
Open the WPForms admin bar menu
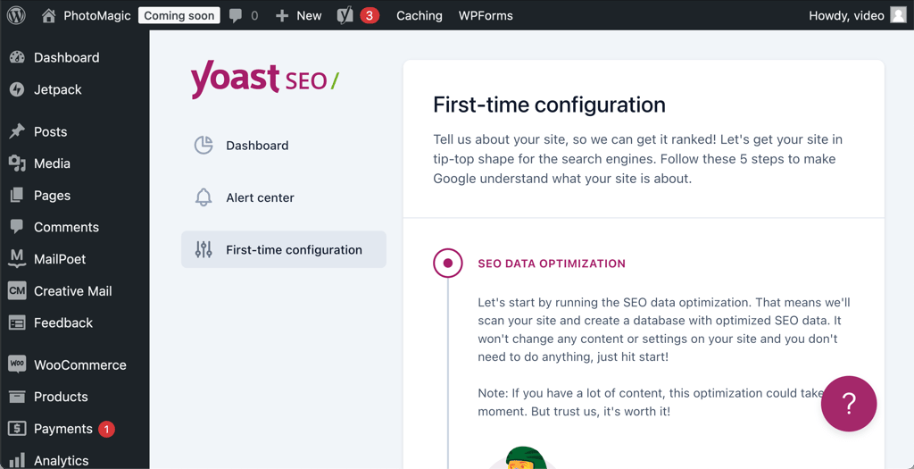pos(486,16)
